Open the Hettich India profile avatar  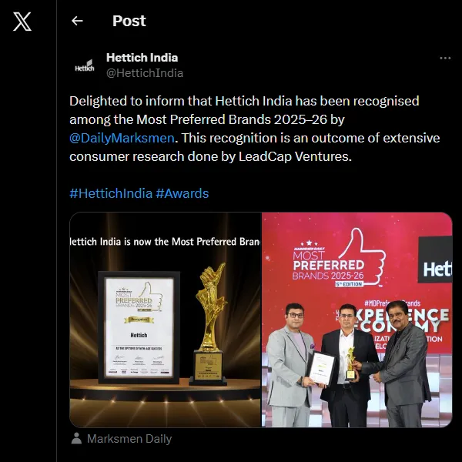pyautogui.click(x=85, y=65)
